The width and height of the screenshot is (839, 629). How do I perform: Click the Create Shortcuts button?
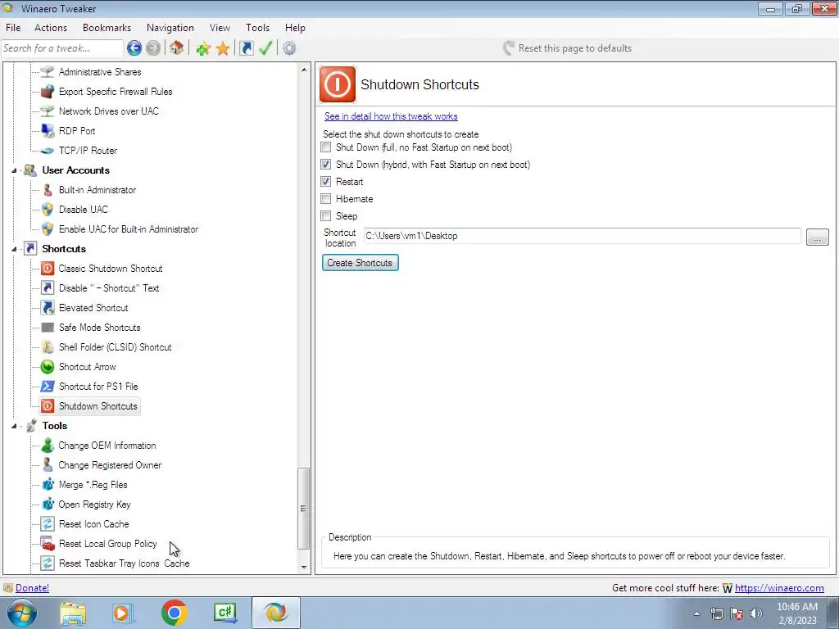point(361,263)
